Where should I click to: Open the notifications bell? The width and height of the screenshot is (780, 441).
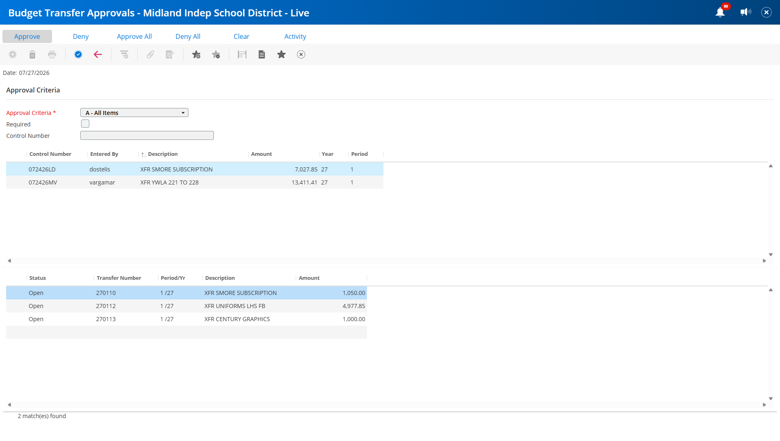(720, 12)
